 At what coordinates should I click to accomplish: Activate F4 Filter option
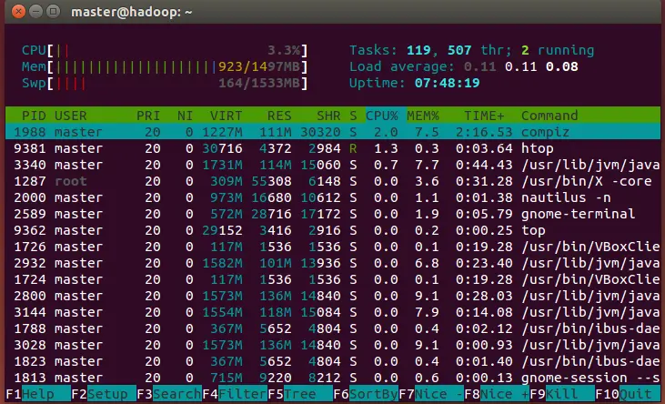pyautogui.click(x=235, y=394)
